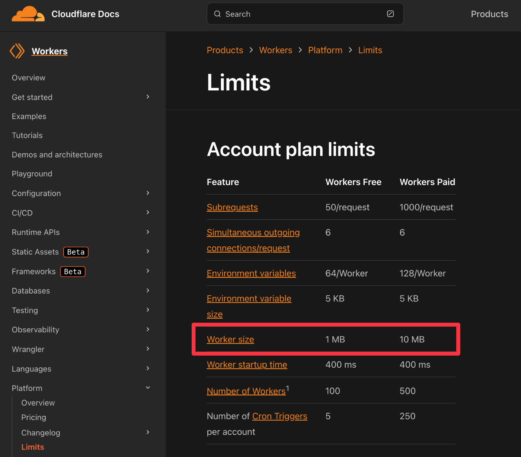Expand the Frameworks section chevron
Screen dimensions: 521x457
[148, 271]
